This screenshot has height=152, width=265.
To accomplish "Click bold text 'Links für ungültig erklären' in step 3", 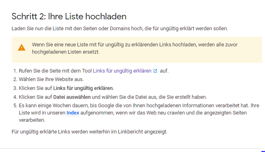I will point(83,88).
